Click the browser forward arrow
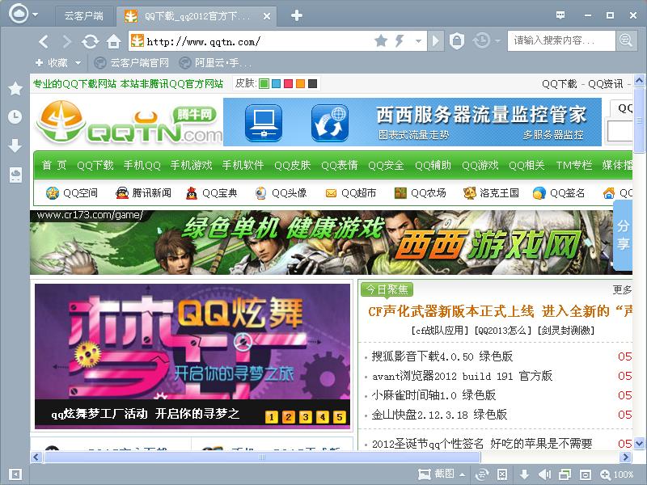Screen dimensions: 647x485 tap(66, 42)
